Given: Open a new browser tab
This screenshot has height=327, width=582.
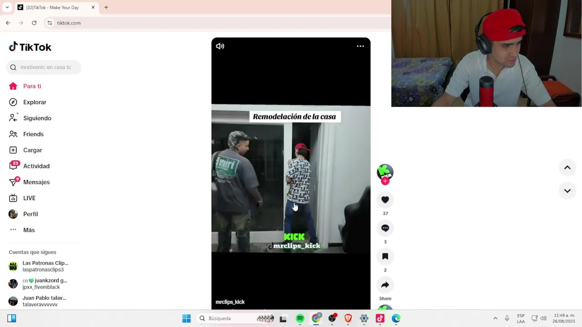Looking at the screenshot, I should click(x=106, y=7).
